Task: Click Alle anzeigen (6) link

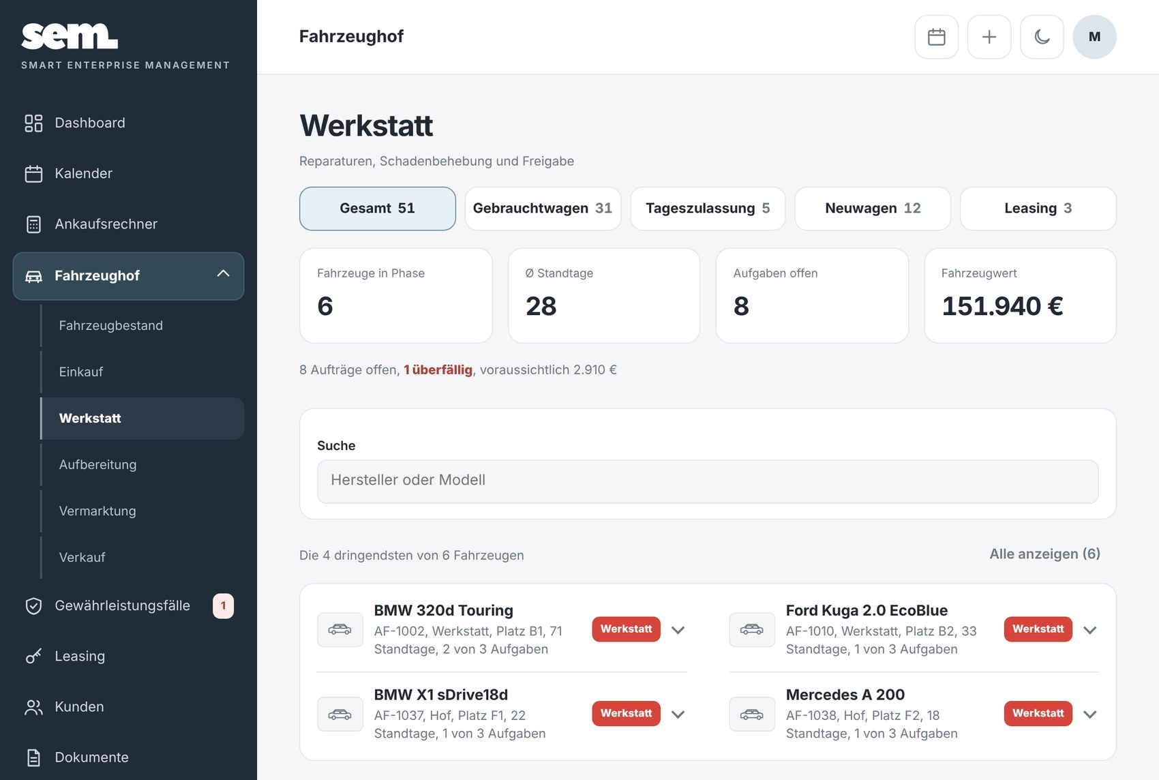Action: (x=1044, y=554)
